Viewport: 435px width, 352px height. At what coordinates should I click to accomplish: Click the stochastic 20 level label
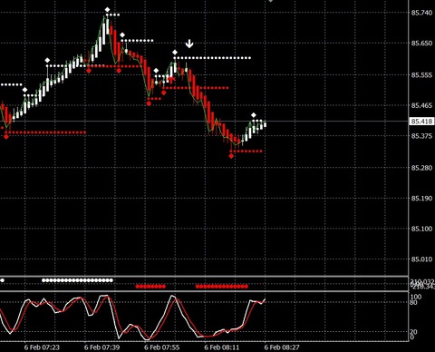(413, 332)
